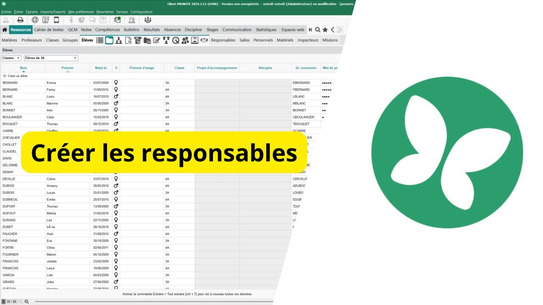
Task: Click the print icon in the toolbar
Action: pos(20,20)
